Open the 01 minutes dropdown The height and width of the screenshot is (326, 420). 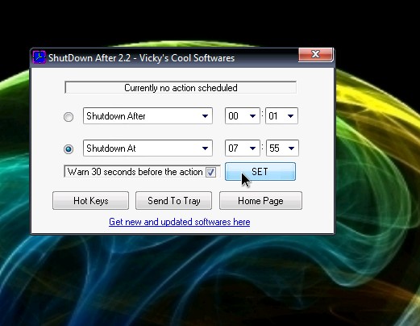(x=281, y=116)
